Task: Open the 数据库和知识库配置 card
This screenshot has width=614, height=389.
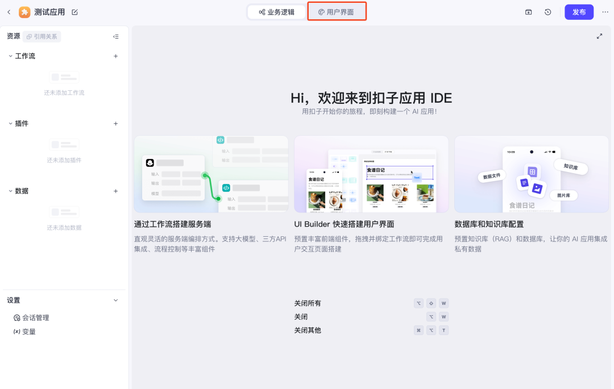Action: point(531,174)
